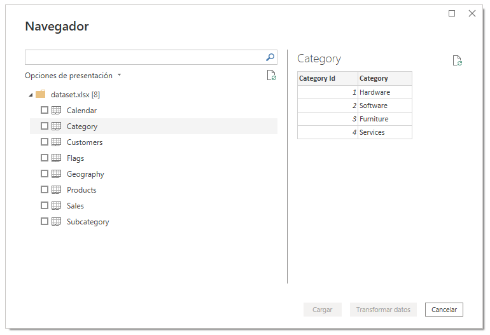Maximize the Navegador dialog window
This screenshot has width=490, height=335.
452,13
